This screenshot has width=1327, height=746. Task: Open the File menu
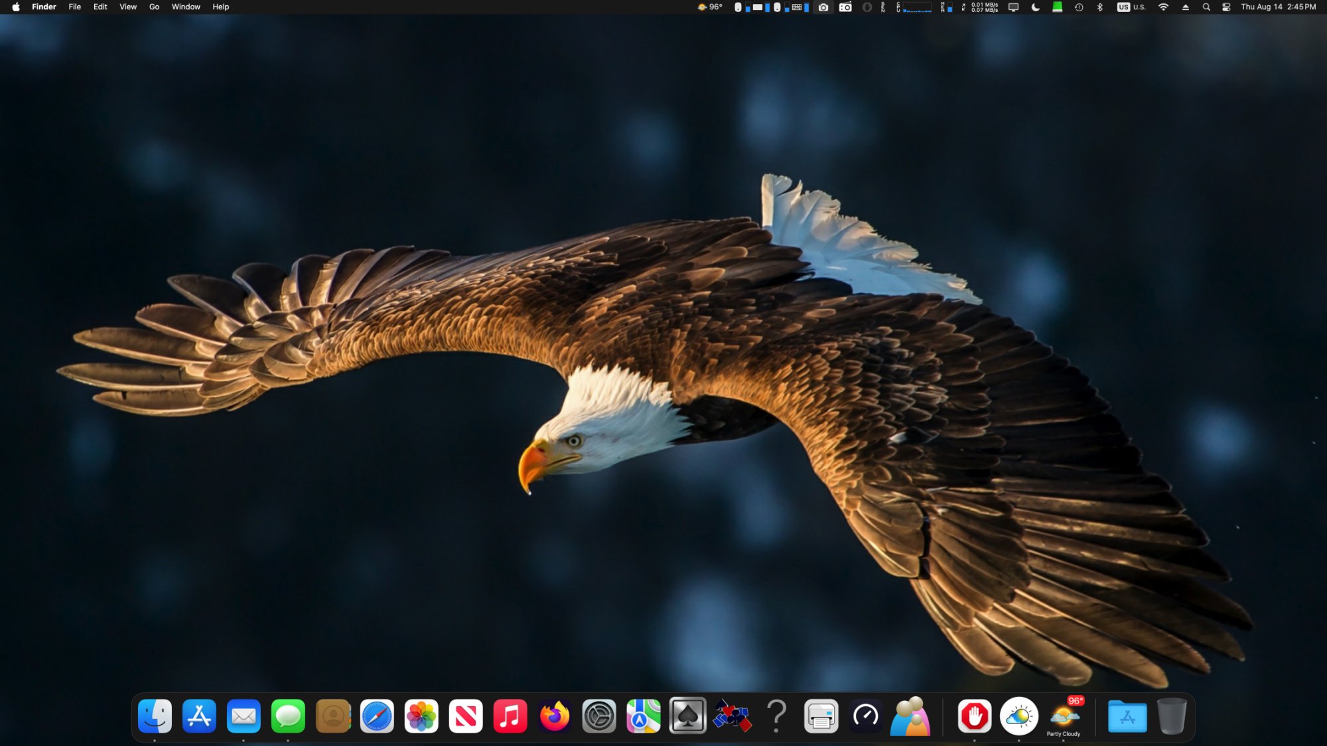click(75, 7)
